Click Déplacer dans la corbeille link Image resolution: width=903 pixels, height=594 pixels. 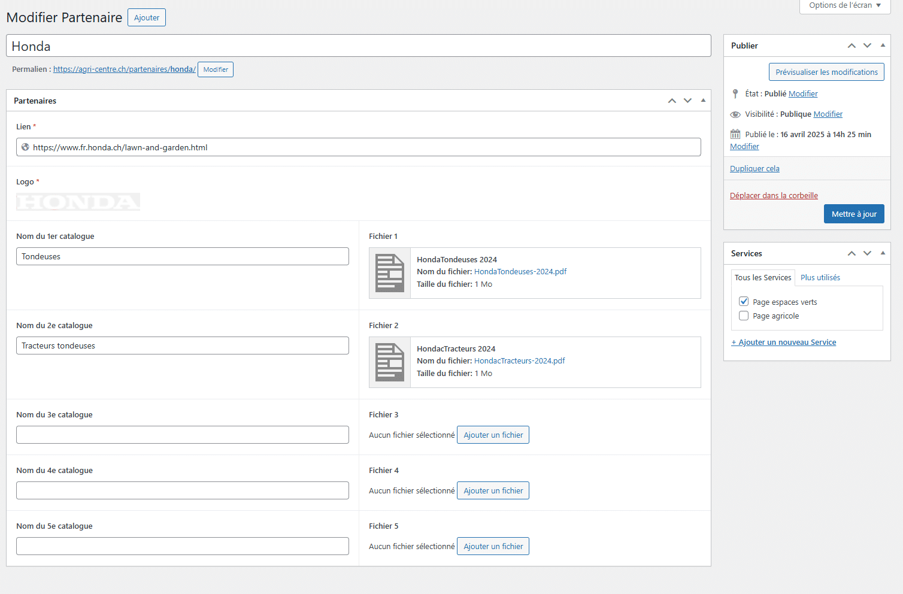pyautogui.click(x=774, y=196)
